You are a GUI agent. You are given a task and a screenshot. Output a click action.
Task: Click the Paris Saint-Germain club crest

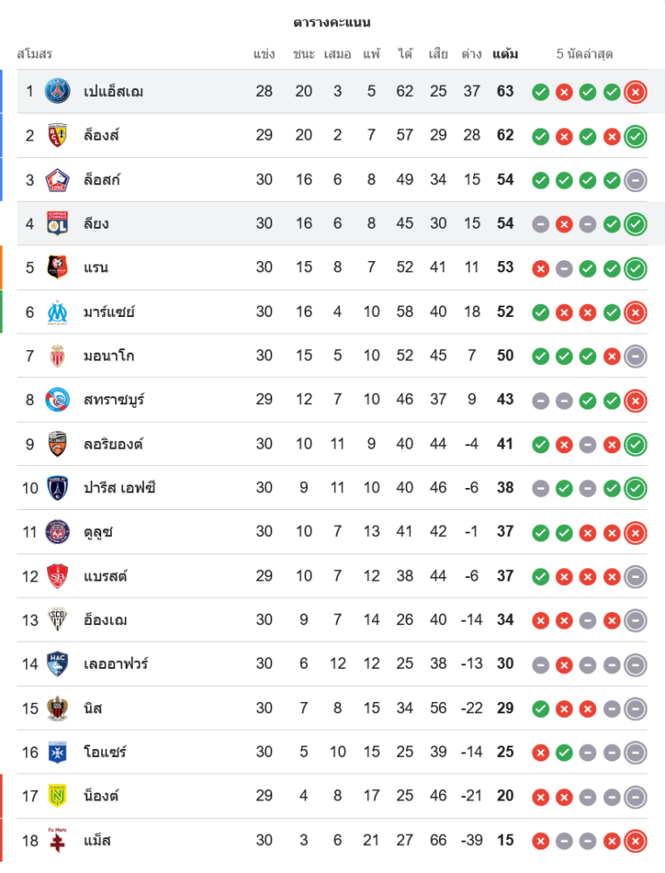coord(58,91)
